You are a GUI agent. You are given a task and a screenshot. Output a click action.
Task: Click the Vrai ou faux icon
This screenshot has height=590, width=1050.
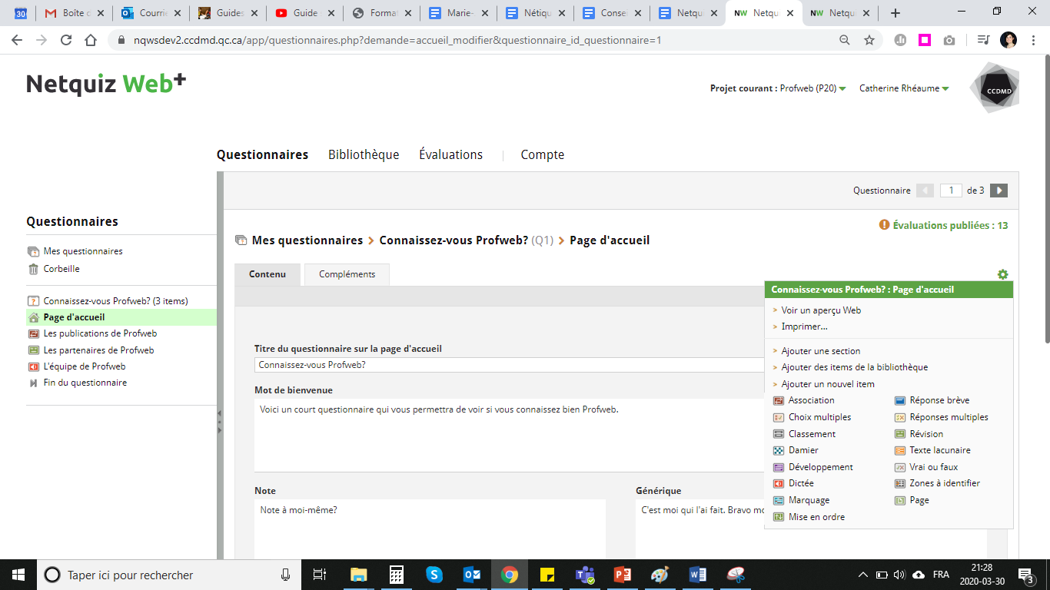pyautogui.click(x=900, y=467)
